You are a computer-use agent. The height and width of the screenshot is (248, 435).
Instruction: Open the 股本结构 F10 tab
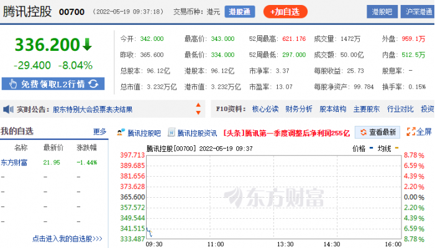332,109
